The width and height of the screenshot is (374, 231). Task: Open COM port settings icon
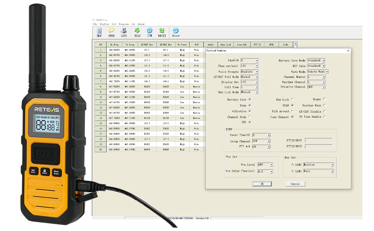click(150, 31)
